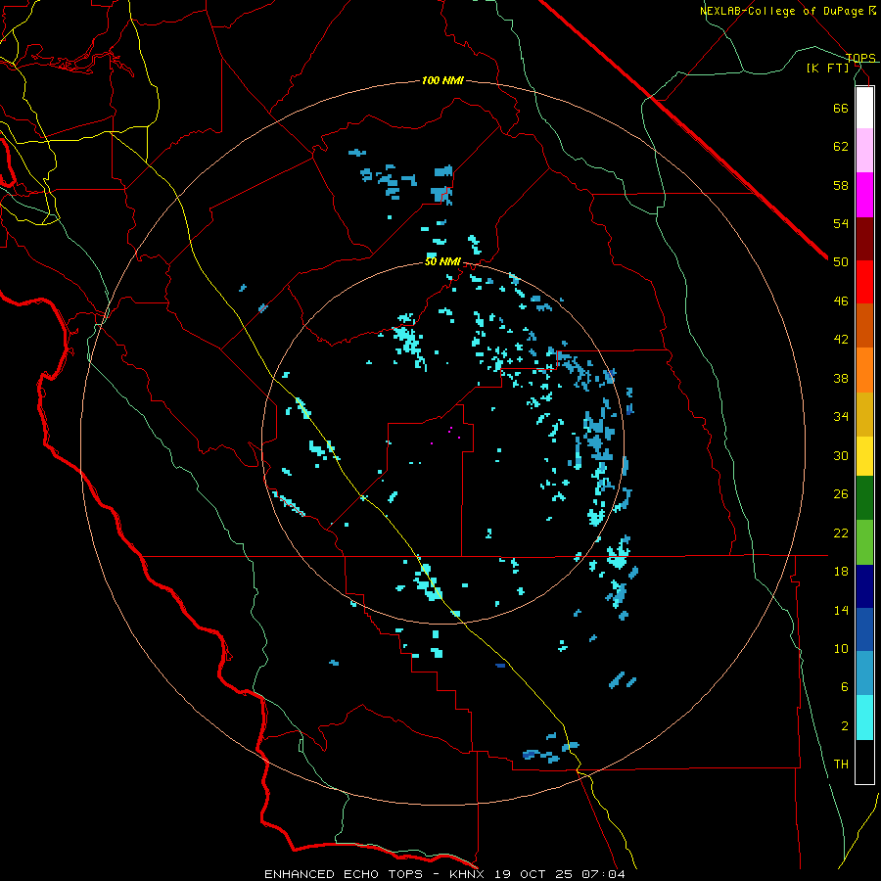
Task: Click the orange 38 kft legend swatch
Action: (864, 370)
